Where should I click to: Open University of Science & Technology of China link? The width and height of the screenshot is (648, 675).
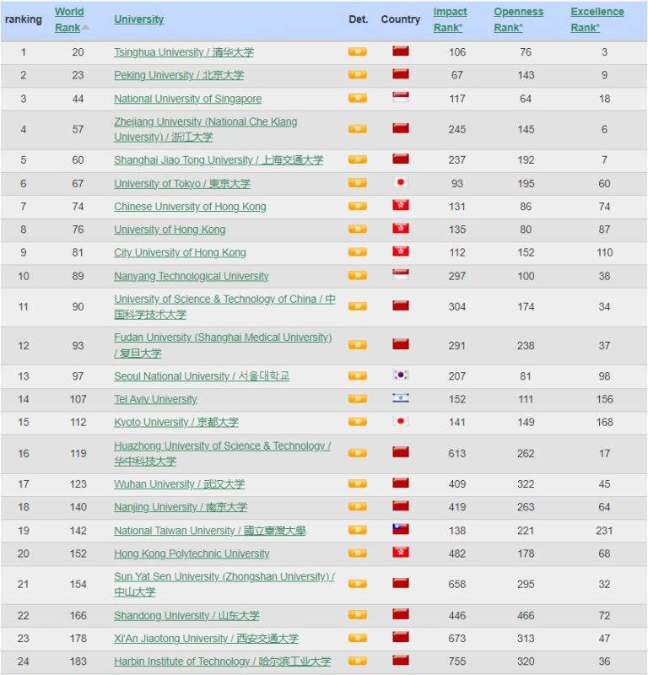(x=224, y=306)
